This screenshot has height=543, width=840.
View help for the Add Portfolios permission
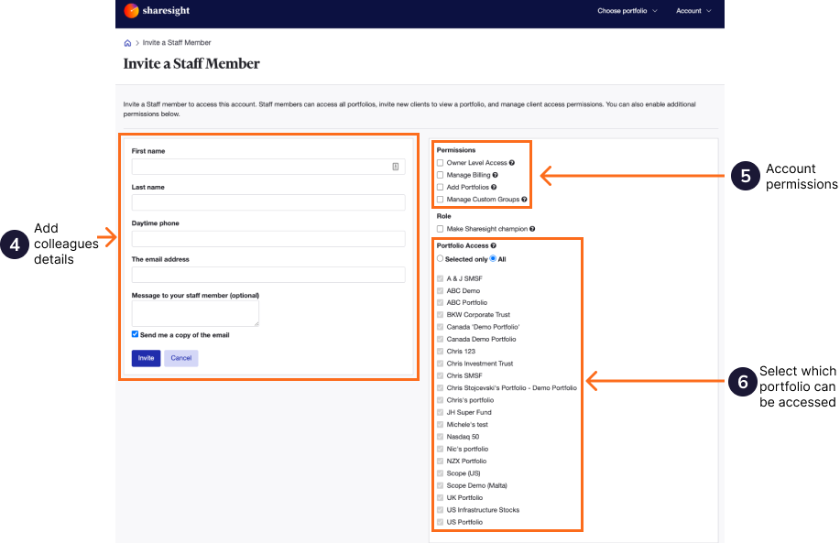[492, 188]
